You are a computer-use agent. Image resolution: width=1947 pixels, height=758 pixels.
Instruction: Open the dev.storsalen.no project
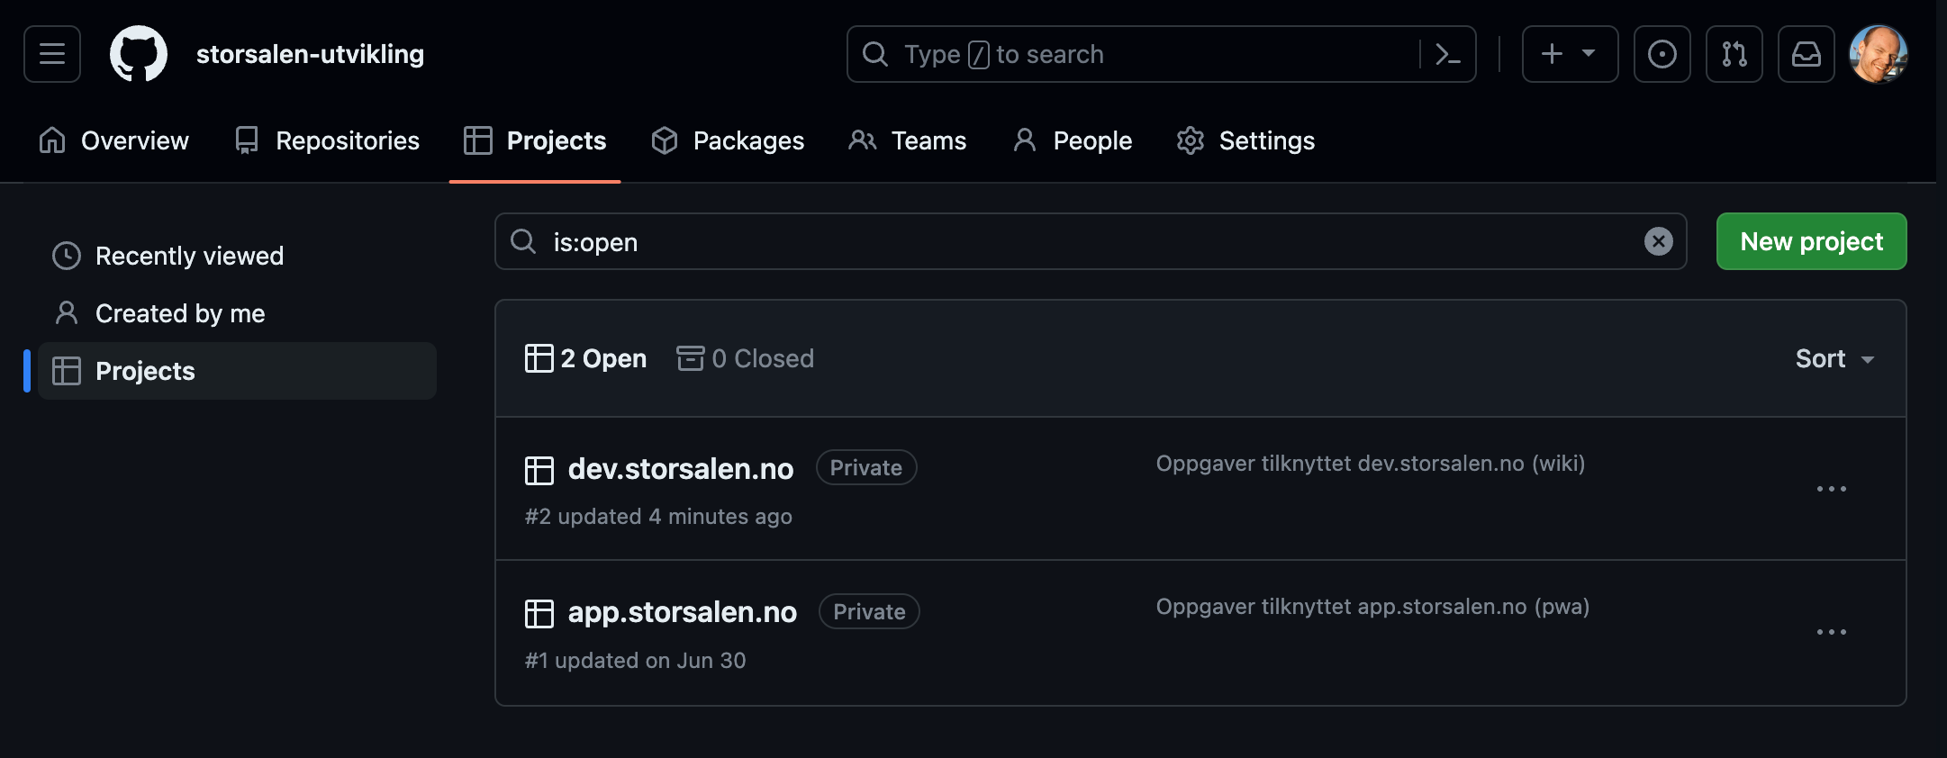[680, 469]
